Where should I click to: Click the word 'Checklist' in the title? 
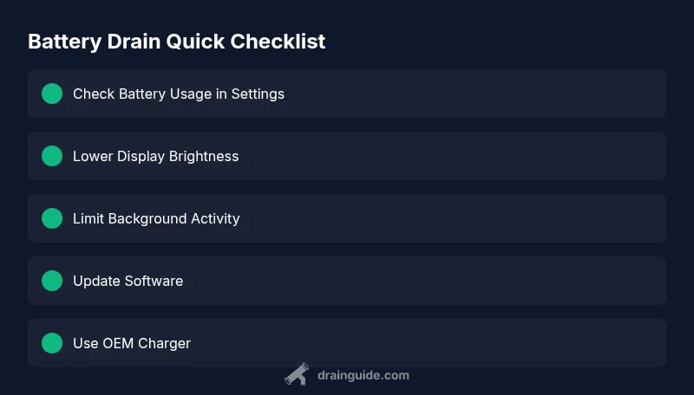(278, 41)
